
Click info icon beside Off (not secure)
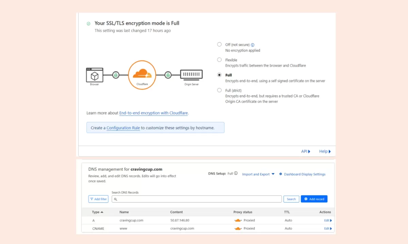click(x=253, y=45)
